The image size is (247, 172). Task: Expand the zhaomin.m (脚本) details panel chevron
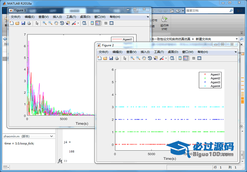tap(51, 136)
